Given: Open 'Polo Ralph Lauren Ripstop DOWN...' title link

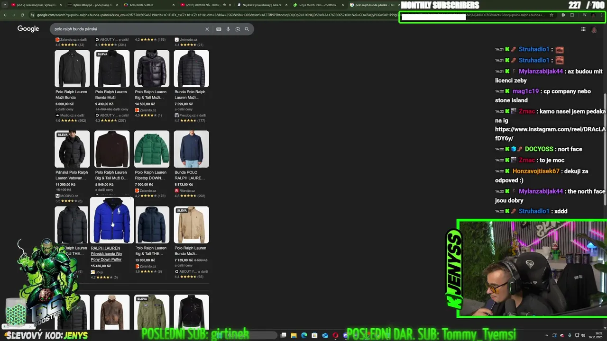Looking at the screenshot, I should 151,175.
